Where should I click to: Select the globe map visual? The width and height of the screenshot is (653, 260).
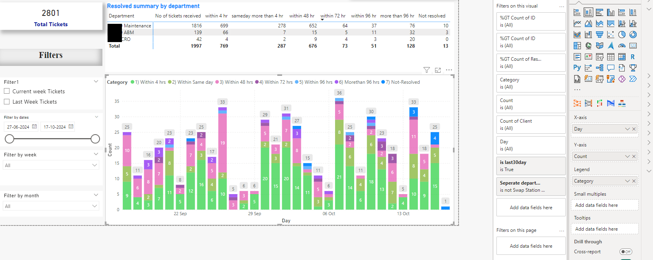(588, 46)
